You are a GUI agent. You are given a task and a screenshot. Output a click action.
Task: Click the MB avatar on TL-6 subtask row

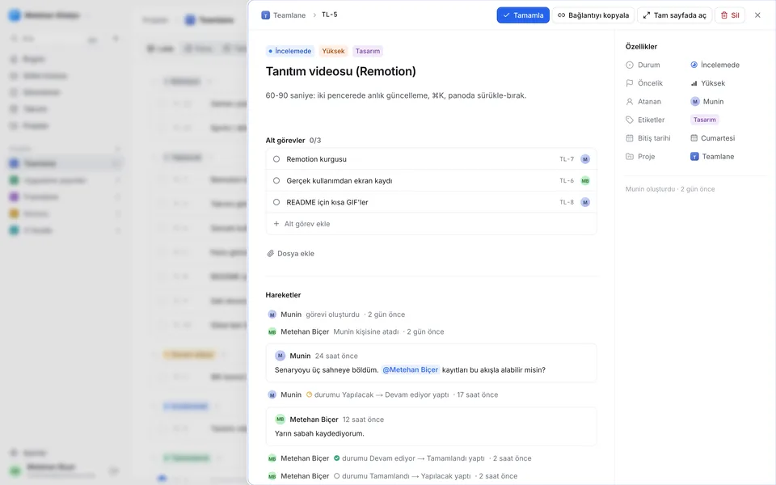pyautogui.click(x=585, y=180)
